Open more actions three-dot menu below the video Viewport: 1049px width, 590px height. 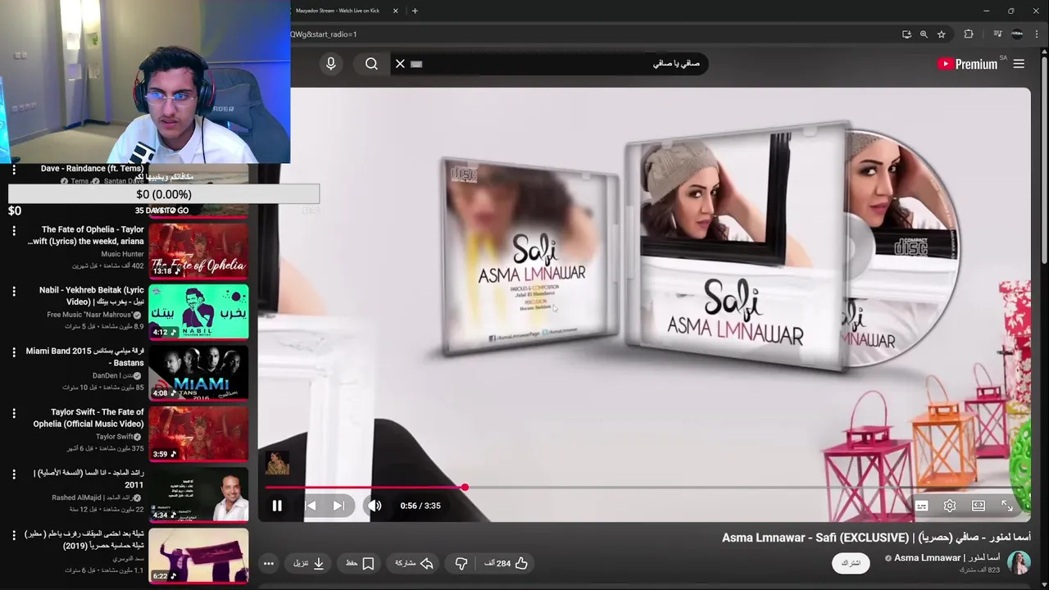point(268,563)
